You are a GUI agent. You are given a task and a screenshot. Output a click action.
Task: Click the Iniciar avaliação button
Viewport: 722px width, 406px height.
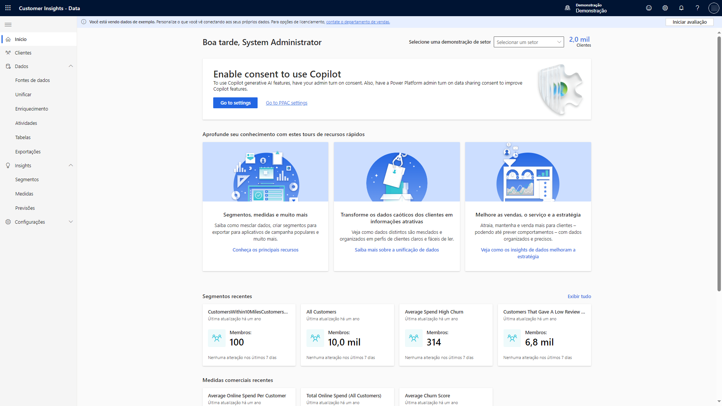pos(689,21)
